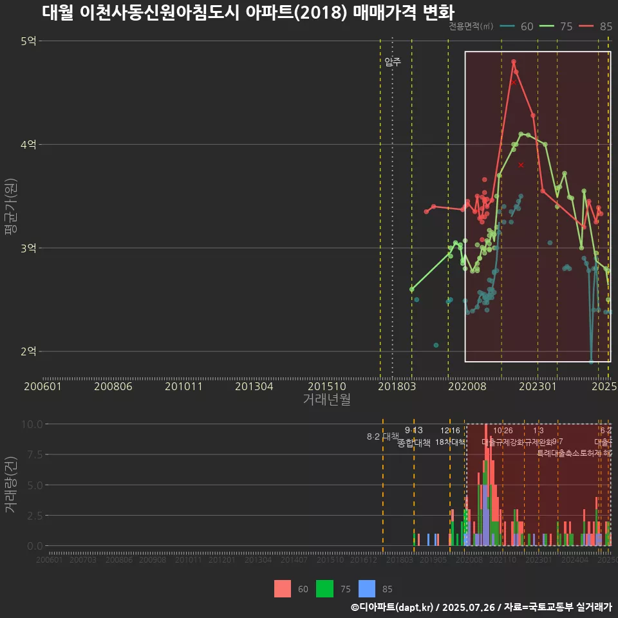Image resolution: width=618 pixels, height=618 pixels.
Task: Click '200908' on the lower volume chart axis
Action: pyautogui.click(x=153, y=559)
